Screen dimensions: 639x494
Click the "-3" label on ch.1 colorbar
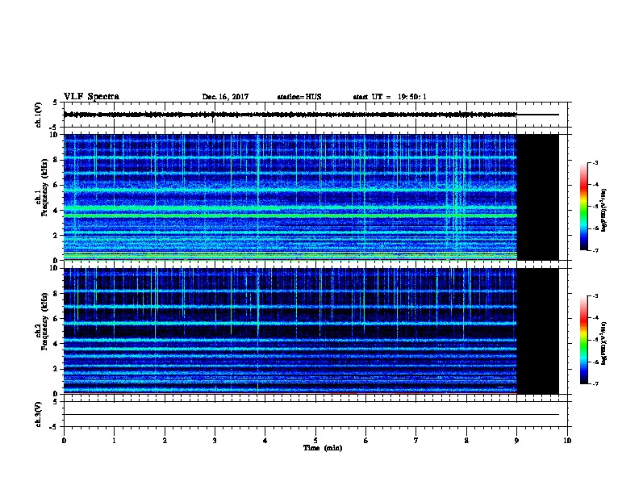click(x=595, y=162)
